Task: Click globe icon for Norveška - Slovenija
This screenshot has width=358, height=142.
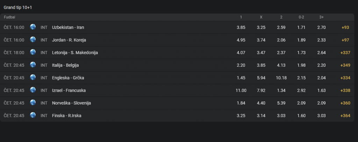Action: 33,102
